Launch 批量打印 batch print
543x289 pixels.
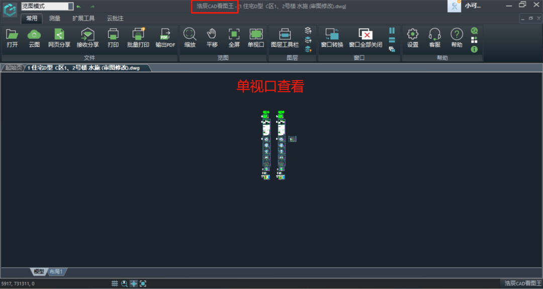[138, 38]
